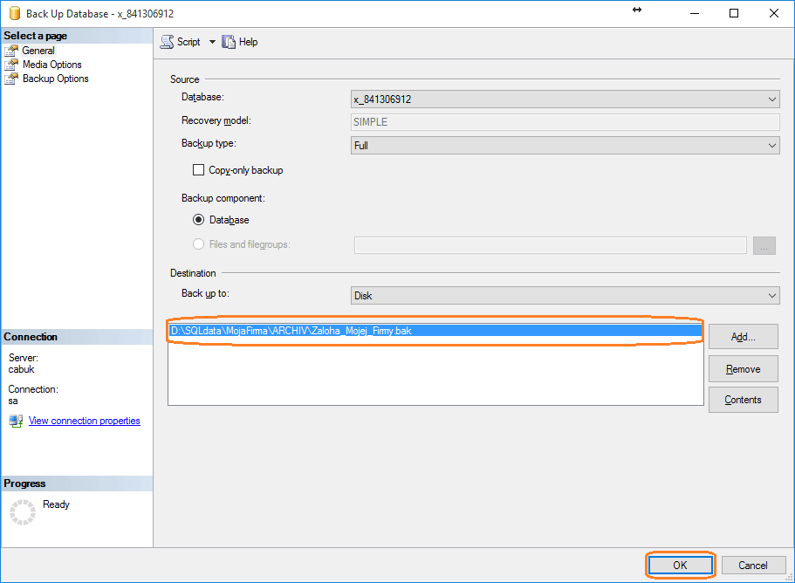Select the Files and filegroups radio button
This screenshot has width=795, height=583.
click(198, 244)
